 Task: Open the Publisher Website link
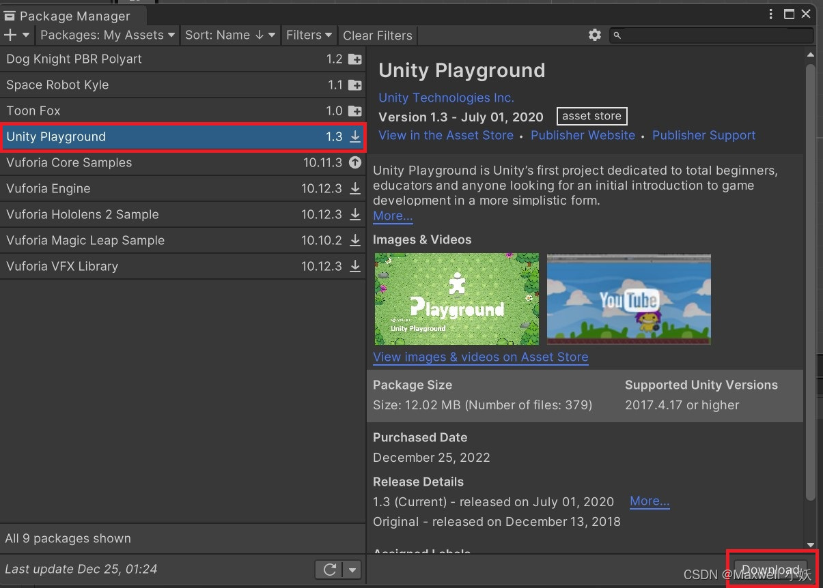pyautogui.click(x=583, y=135)
